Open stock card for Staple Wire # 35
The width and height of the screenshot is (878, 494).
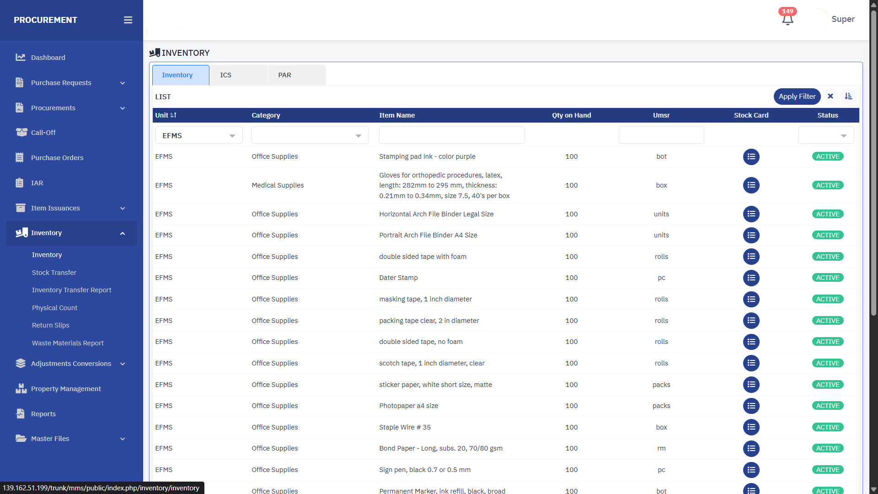pos(751,427)
